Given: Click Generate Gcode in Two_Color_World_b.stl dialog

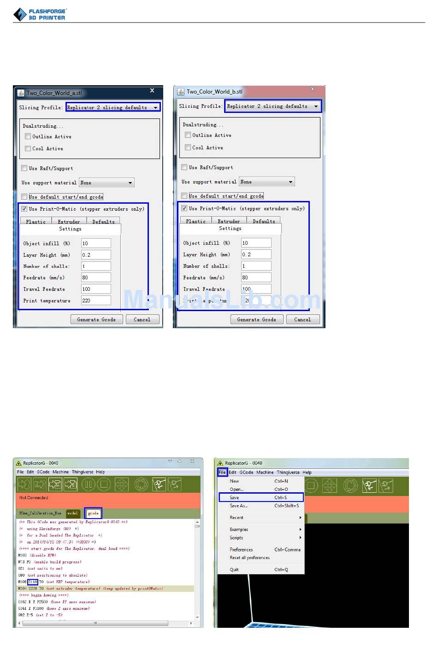Looking at the screenshot, I should pos(256,319).
